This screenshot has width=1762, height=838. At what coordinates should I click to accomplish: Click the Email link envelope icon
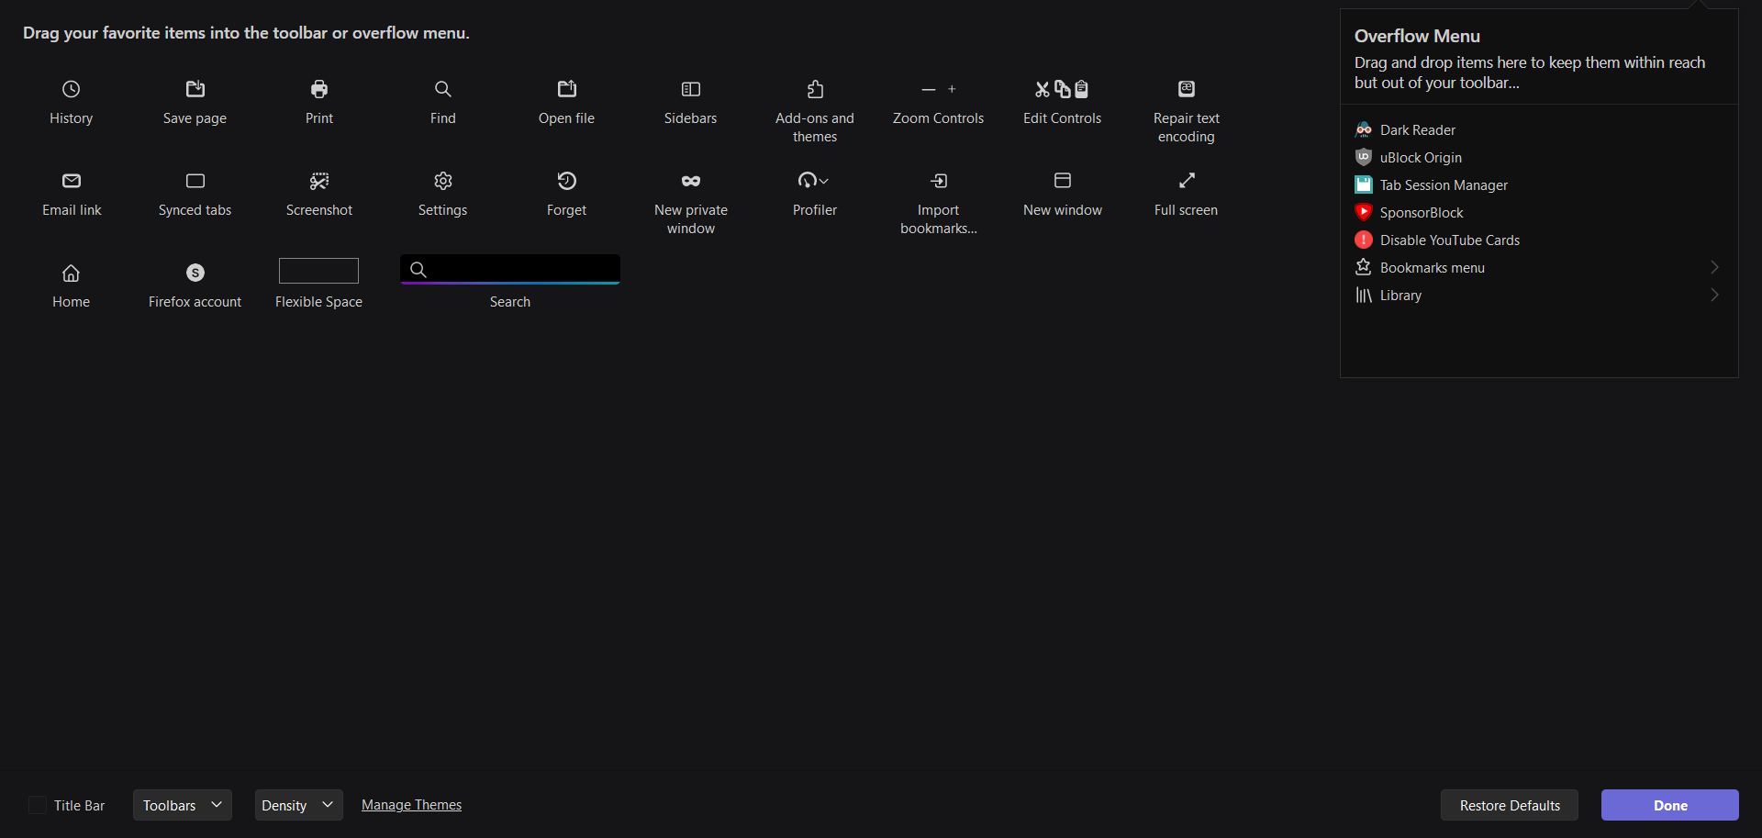72,181
